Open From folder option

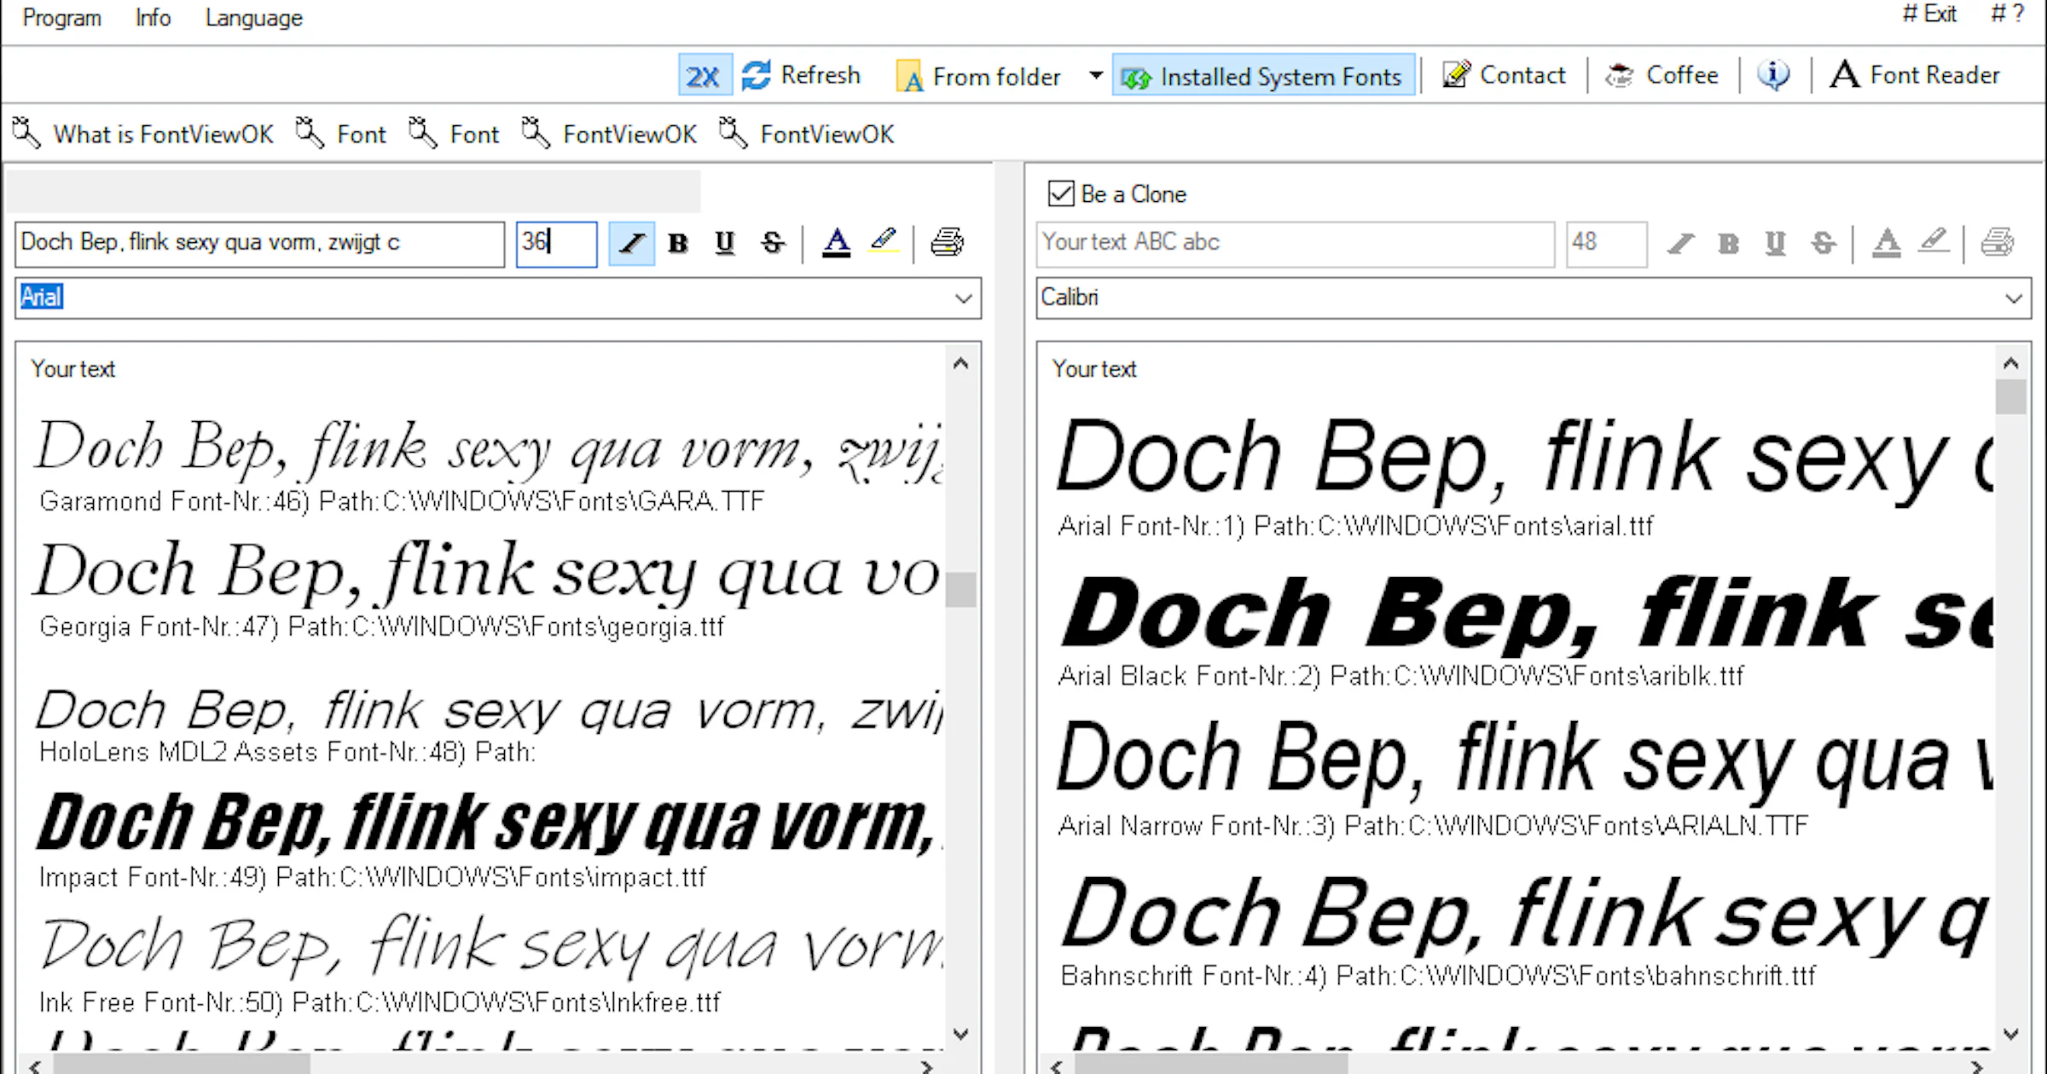979,77
